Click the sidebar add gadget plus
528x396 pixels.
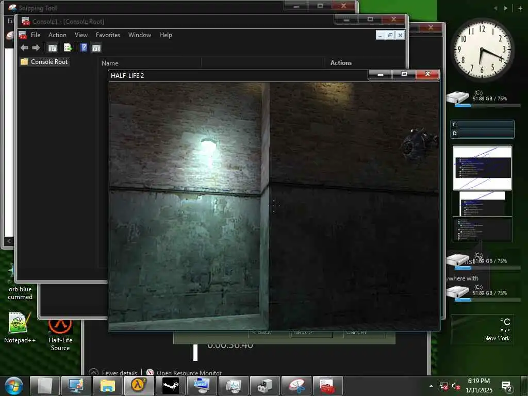[520, 8]
